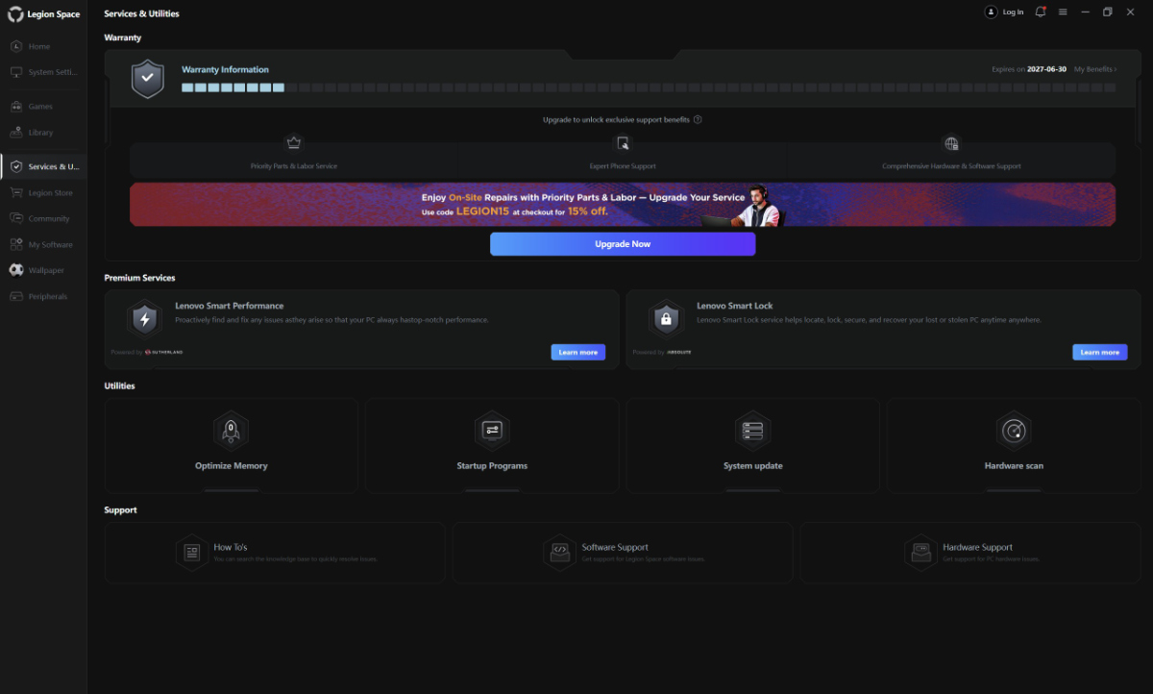Select the Peripherals menu label
1153x694 pixels.
coord(48,297)
